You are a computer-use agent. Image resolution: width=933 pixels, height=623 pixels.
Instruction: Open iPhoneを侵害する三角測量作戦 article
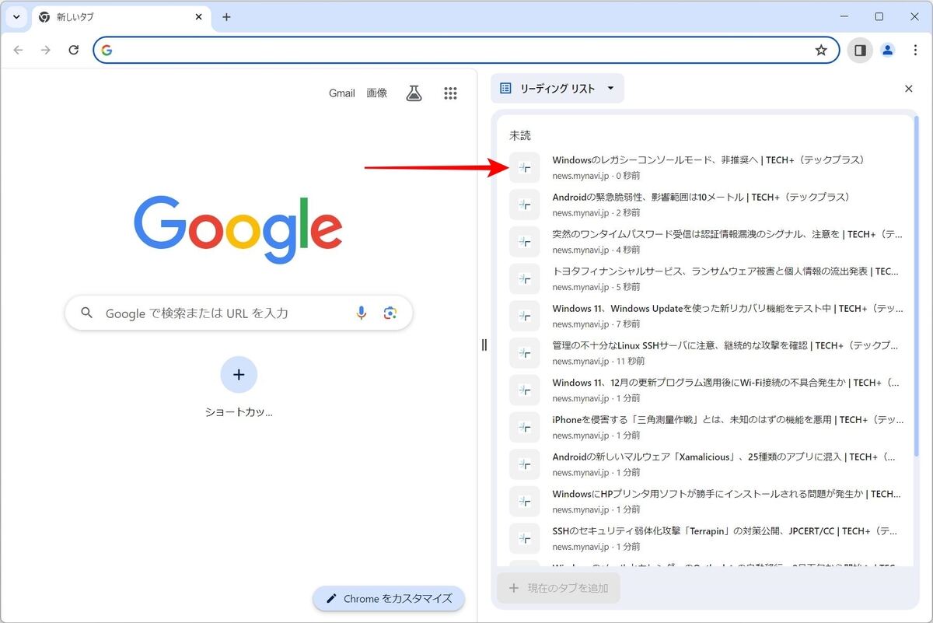(706, 427)
